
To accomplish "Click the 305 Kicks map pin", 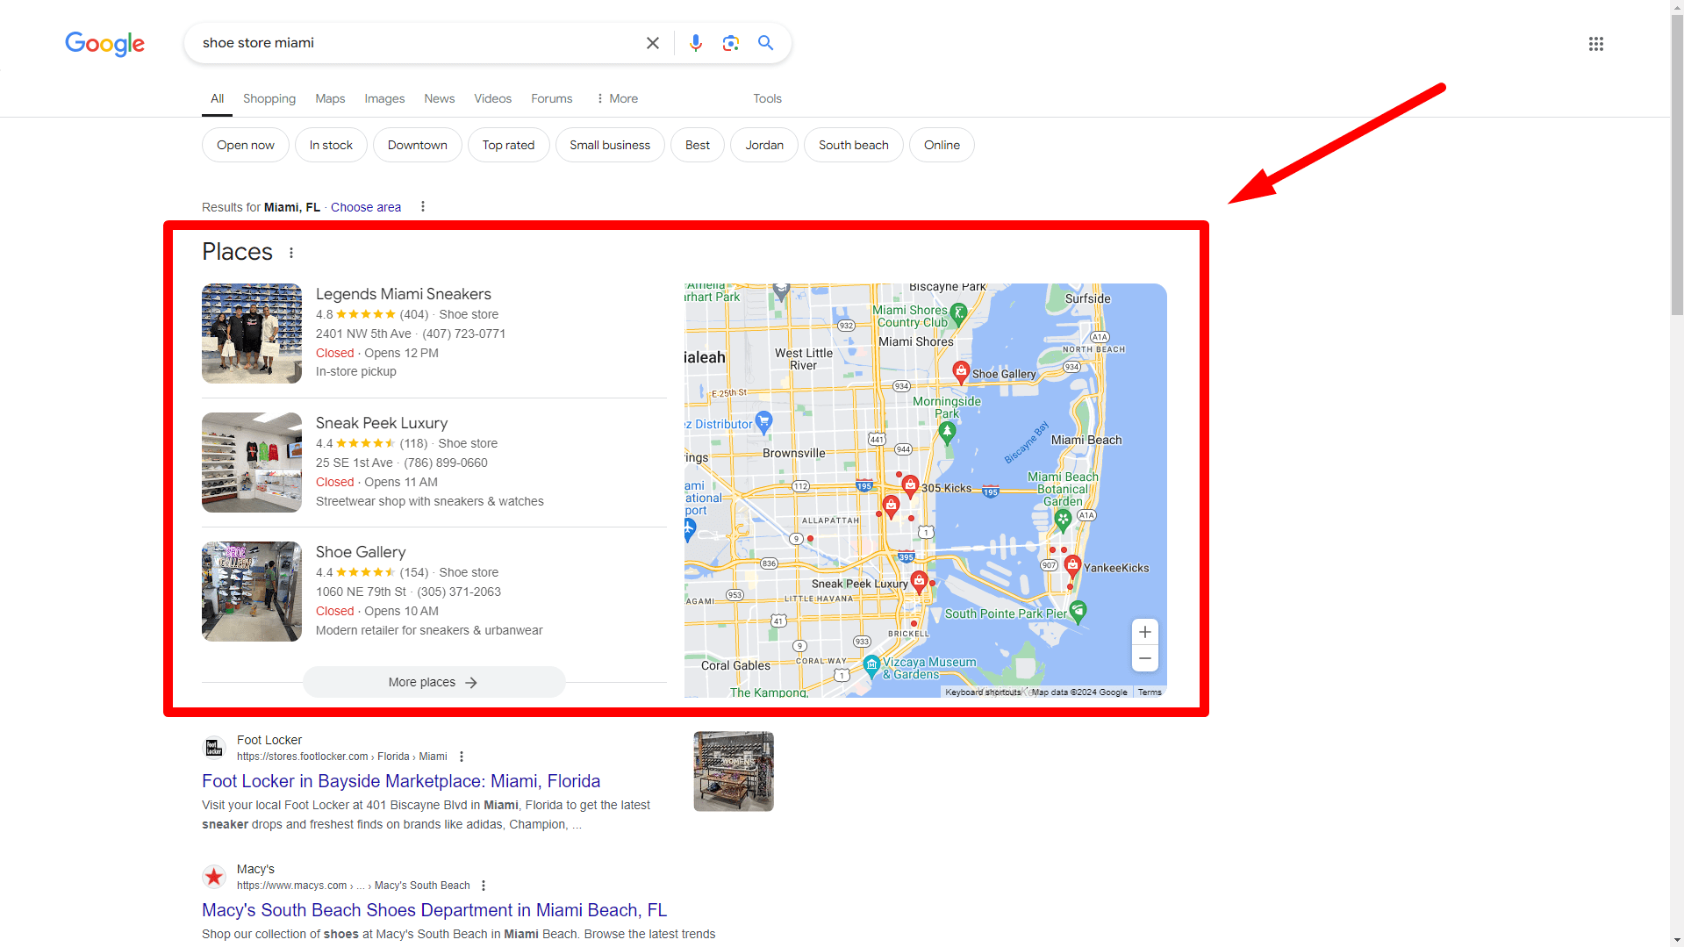I will (910, 485).
